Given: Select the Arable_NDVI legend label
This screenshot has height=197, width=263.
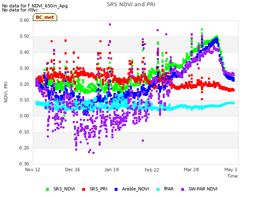Looking at the screenshot, I should click(x=136, y=189).
